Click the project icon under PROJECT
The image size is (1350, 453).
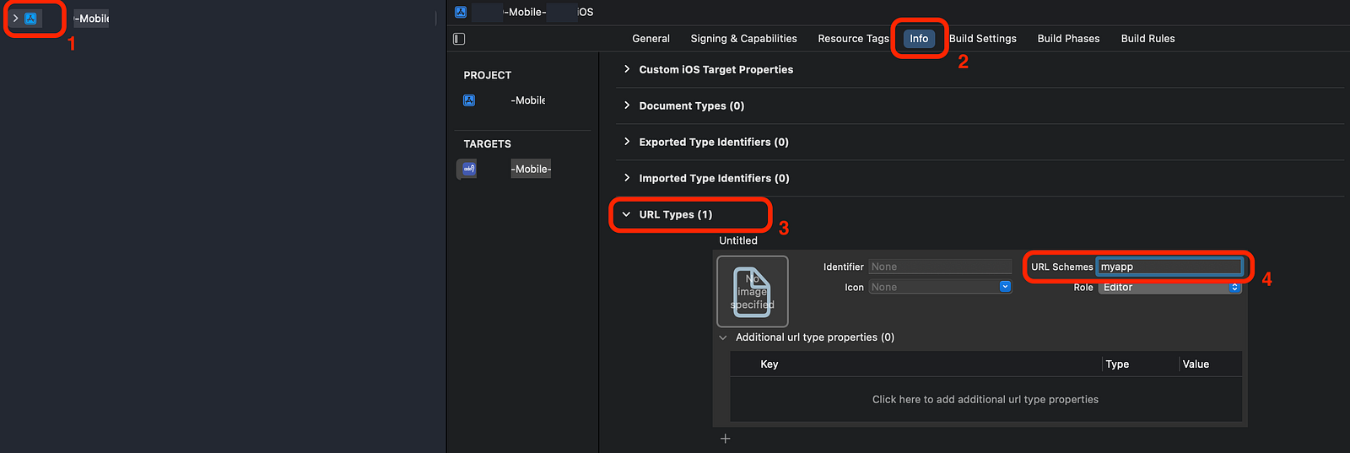pos(469,100)
